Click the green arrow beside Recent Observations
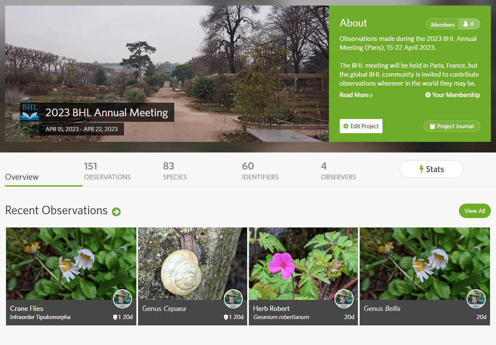The image size is (496, 345). (x=116, y=211)
